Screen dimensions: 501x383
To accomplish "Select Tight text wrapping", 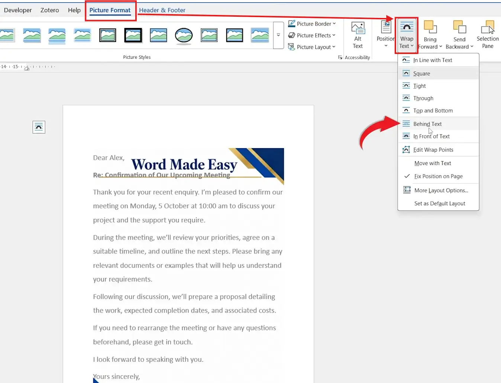I will [x=439, y=86].
